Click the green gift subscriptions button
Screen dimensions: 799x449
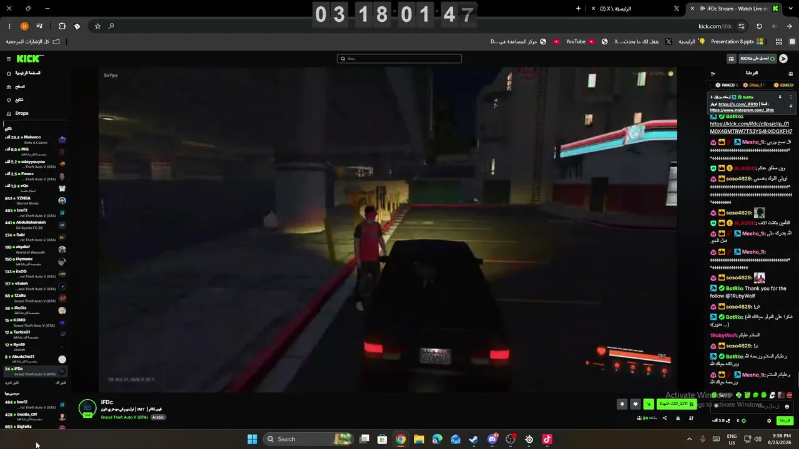tap(677, 404)
